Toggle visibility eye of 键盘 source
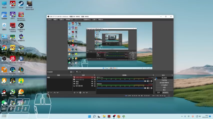Screen dimensions: 213x119 (x=92, y=82)
